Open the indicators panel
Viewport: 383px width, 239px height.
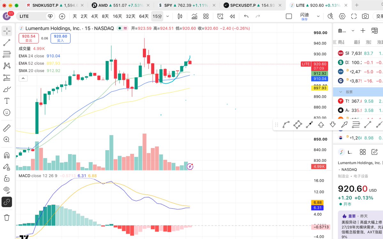tap(195, 16)
